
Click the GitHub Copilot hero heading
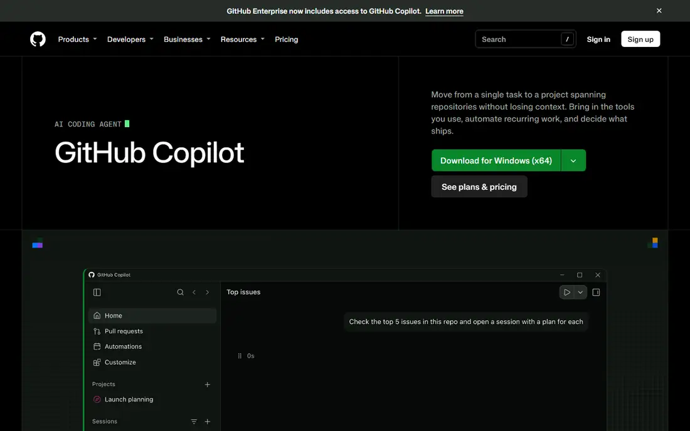149,152
